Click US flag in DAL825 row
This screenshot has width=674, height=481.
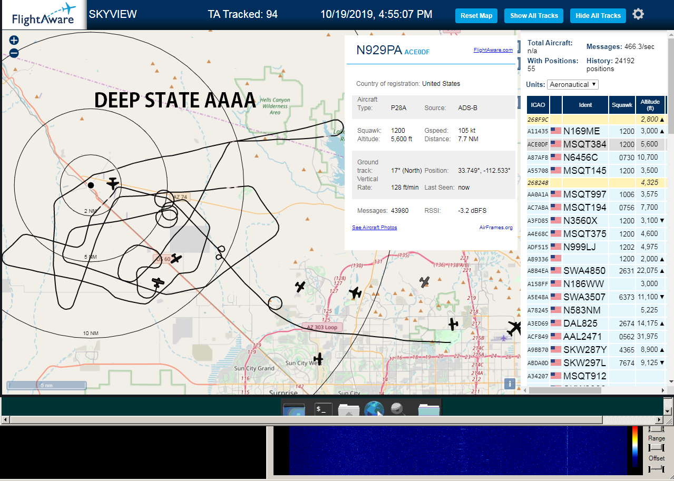(556, 323)
